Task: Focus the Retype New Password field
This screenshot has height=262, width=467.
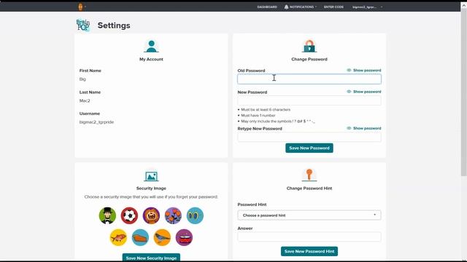Action: pyautogui.click(x=309, y=137)
